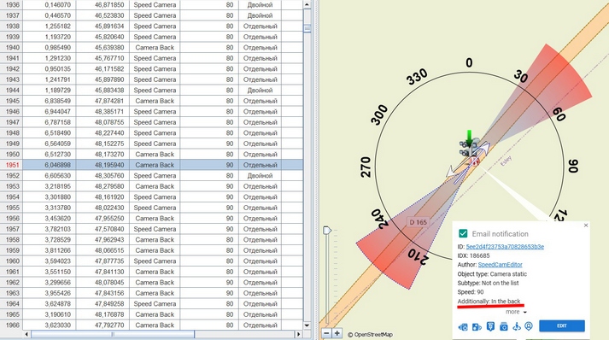Click the shield-shaped marker icon in popup
The image size is (609, 340).
pyautogui.click(x=490, y=326)
